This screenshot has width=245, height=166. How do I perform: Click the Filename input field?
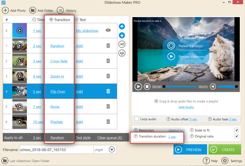56,149
